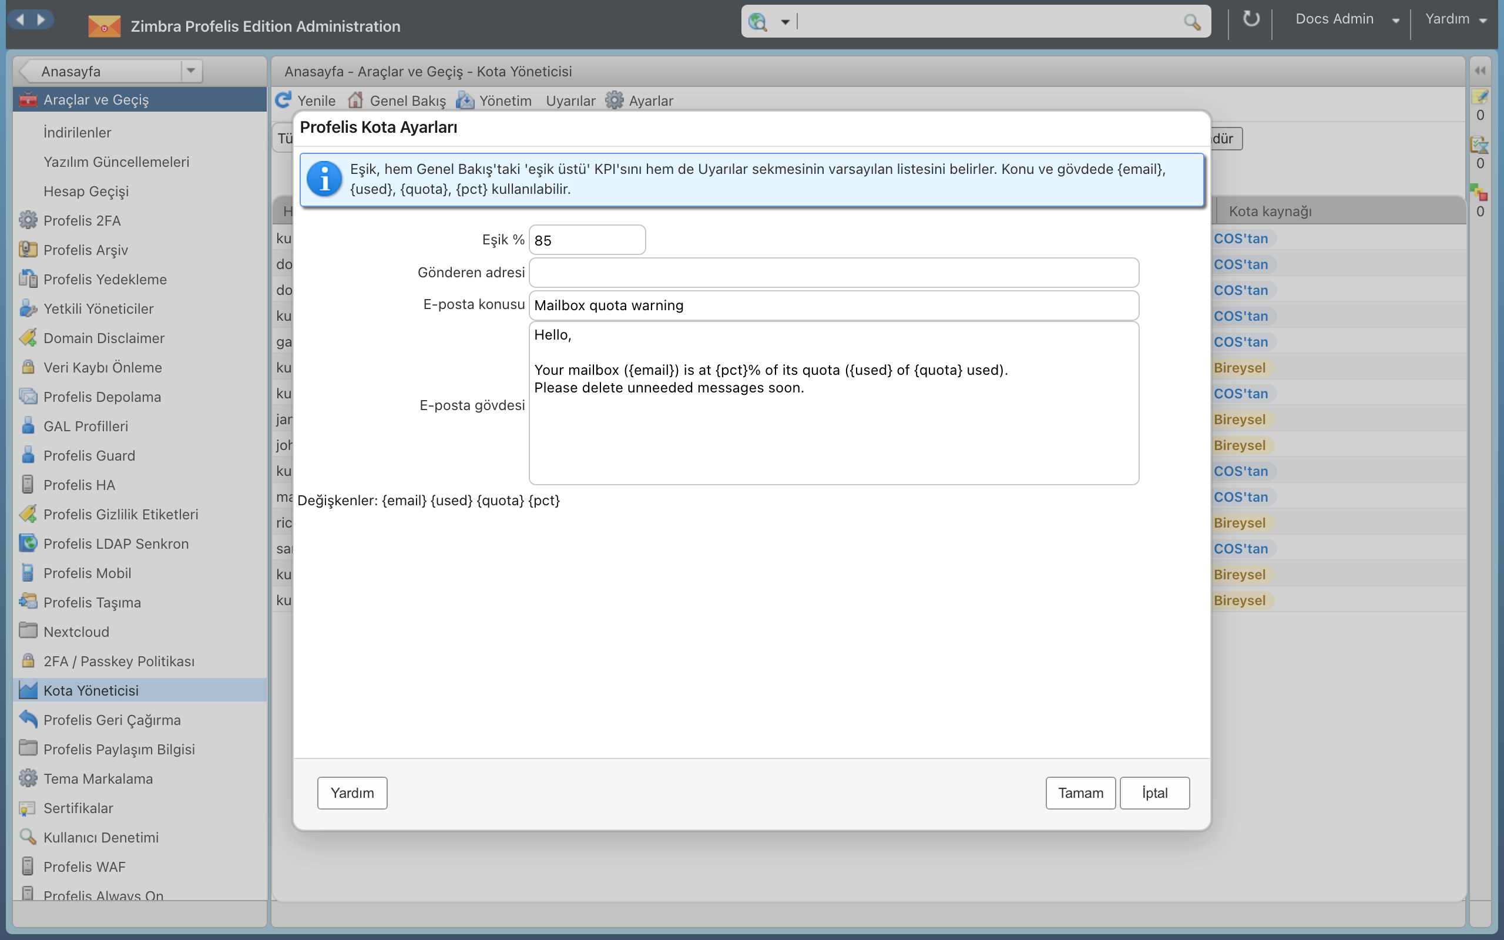Screen dimensions: 1504x940
Task: Open Genel Bakış home icon
Action: (355, 100)
